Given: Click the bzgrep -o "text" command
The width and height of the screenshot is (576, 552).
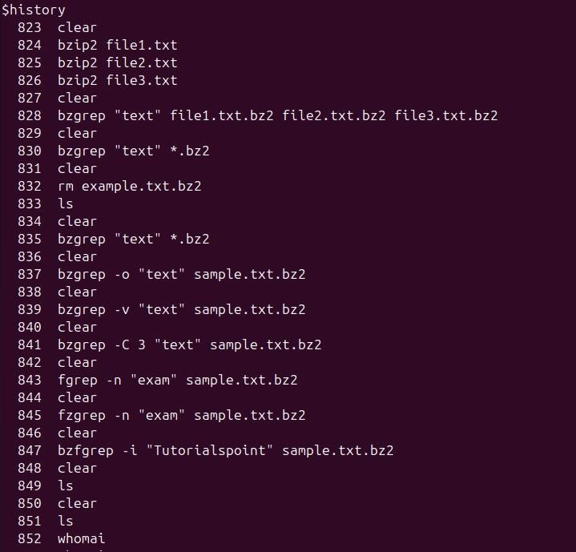Looking at the screenshot, I should click(x=181, y=274).
